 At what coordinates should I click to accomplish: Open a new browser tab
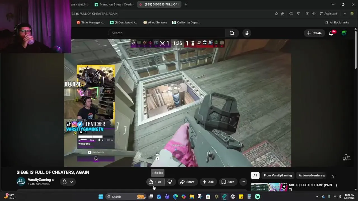tap(186, 4)
